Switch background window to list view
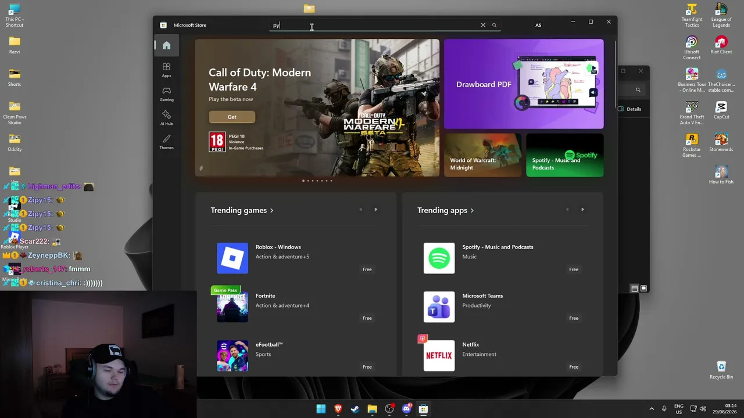Viewport: 744px width, 418px height. pyautogui.click(x=635, y=289)
